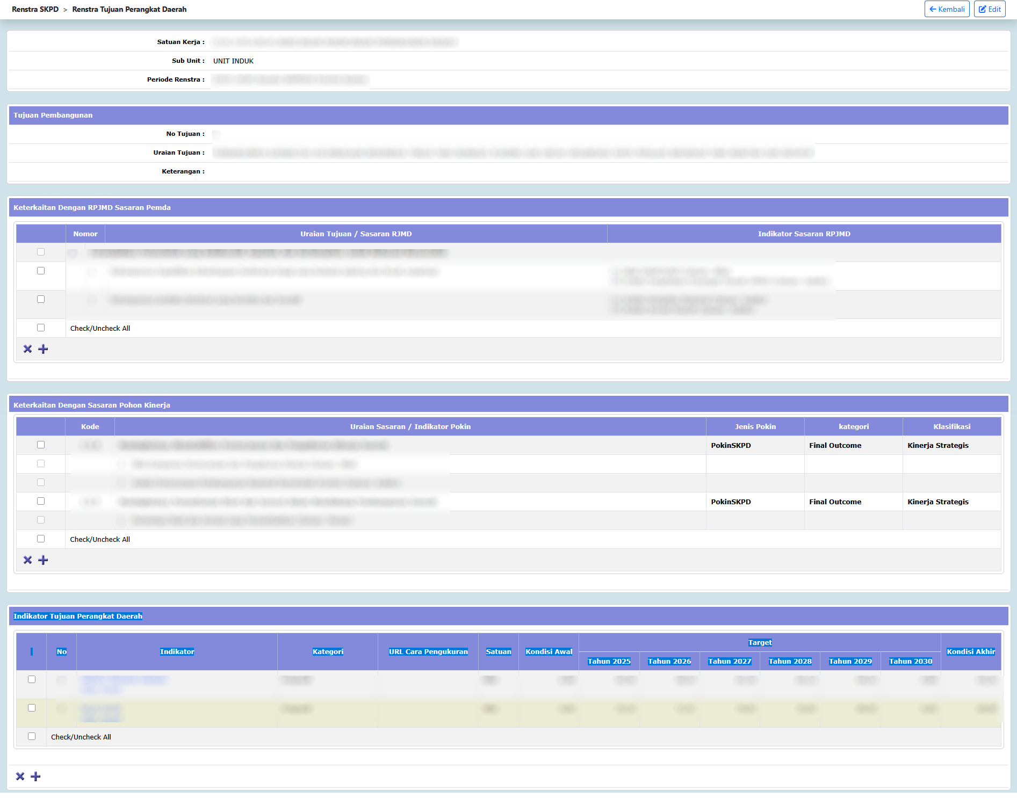Go back using the Kembali button
Screen dimensions: 1017x798
pyautogui.click(x=947, y=9)
